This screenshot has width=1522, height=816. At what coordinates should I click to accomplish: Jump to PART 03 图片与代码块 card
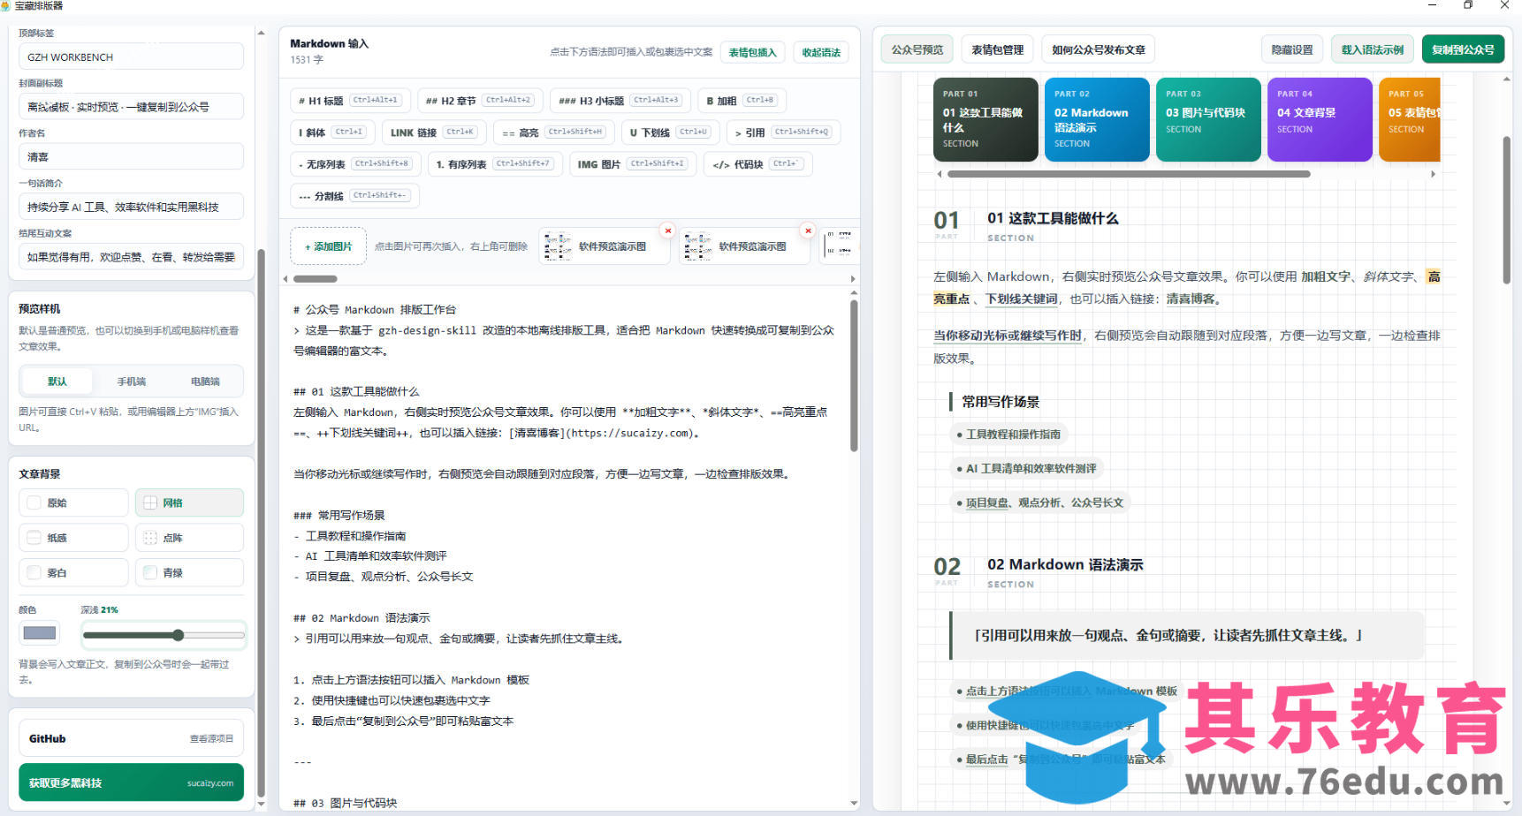(1208, 119)
